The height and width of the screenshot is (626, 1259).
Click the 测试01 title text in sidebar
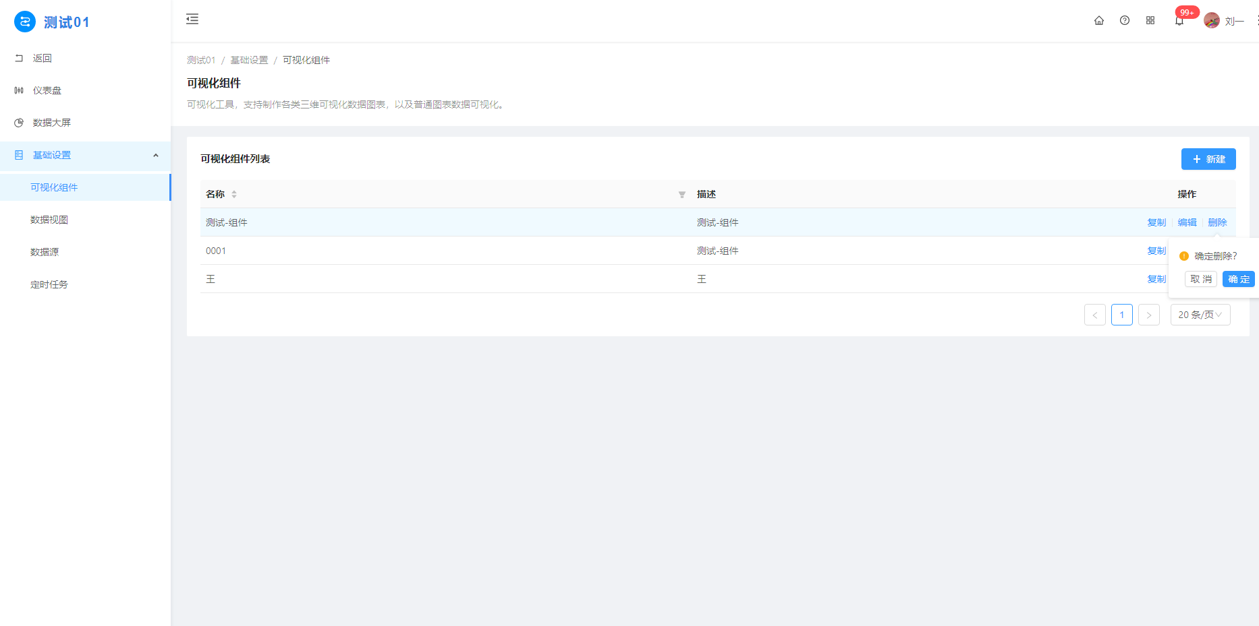click(x=67, y=22)
